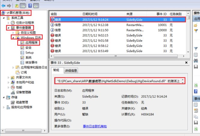Switch to the 常规 tab

(56, 70)
